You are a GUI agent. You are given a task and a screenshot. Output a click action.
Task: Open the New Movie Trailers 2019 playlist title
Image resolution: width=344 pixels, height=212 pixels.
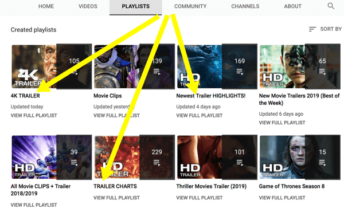(x=299, y=99)
